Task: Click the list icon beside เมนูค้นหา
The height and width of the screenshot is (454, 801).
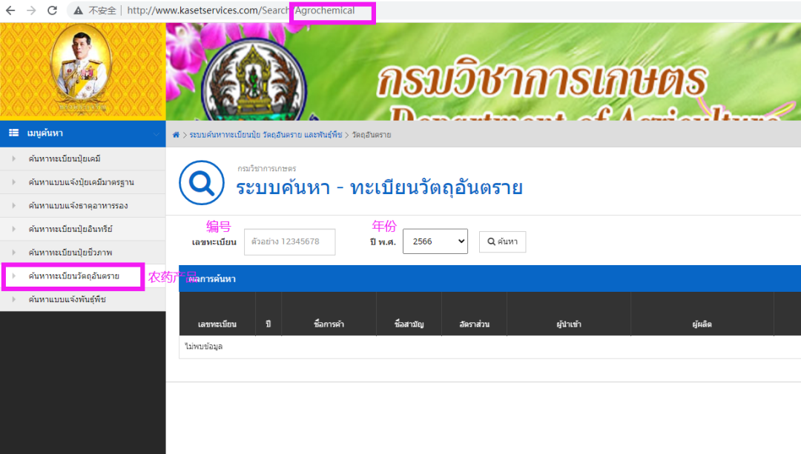Action: click(13, 133)
